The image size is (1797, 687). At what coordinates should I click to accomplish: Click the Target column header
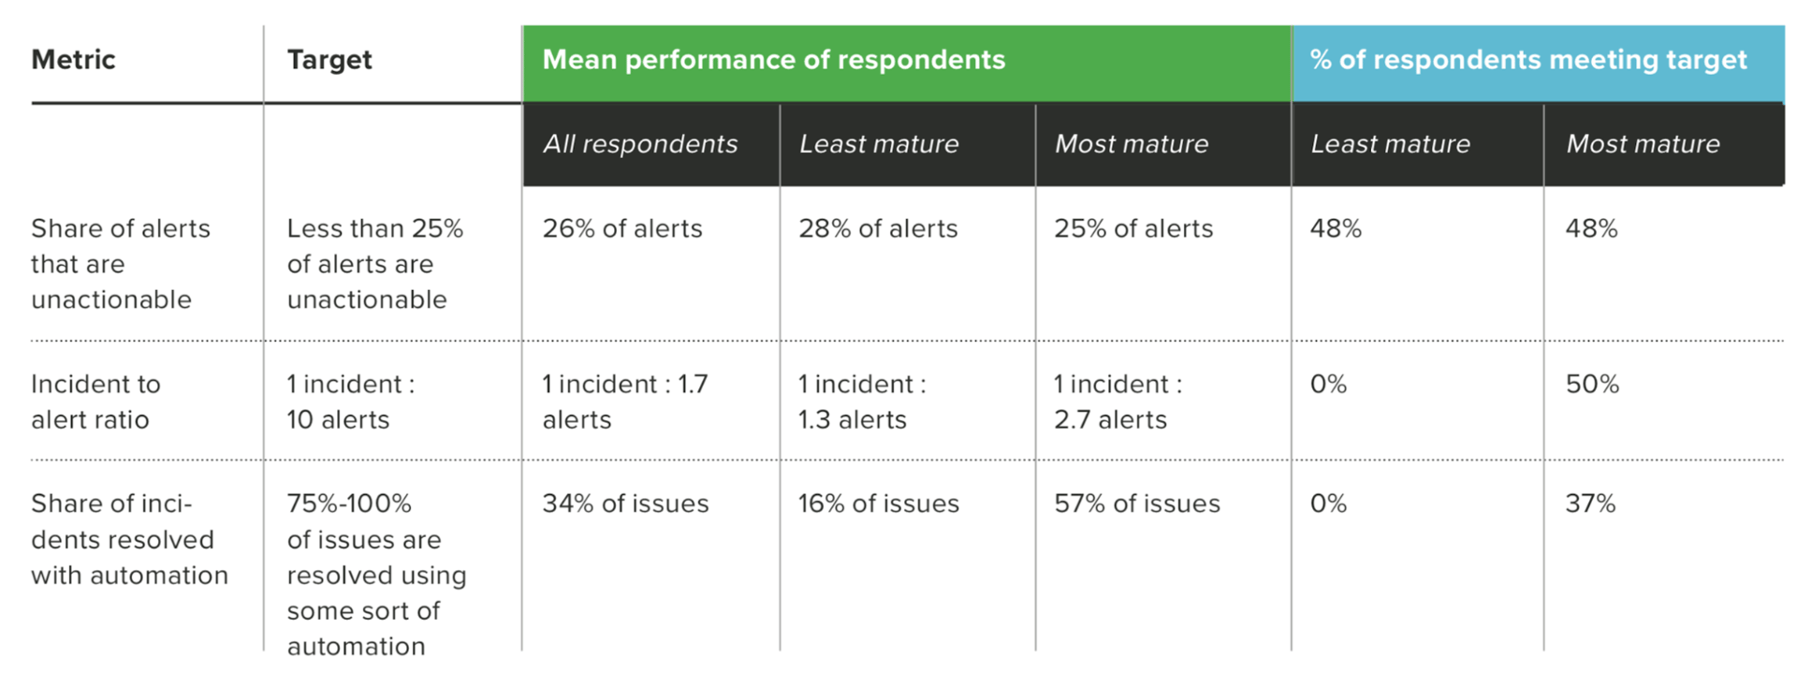(329, 60)
